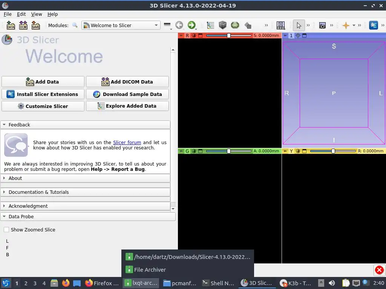Click the Customize Slicer button
386x289 pixels.
point(43,106)
